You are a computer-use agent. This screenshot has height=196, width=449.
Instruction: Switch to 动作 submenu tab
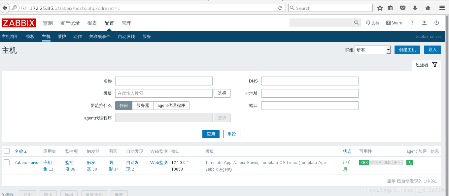(78, 37)
